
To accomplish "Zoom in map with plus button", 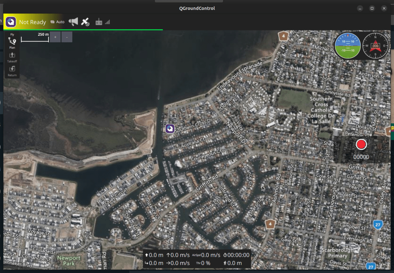I will (55, 37).
